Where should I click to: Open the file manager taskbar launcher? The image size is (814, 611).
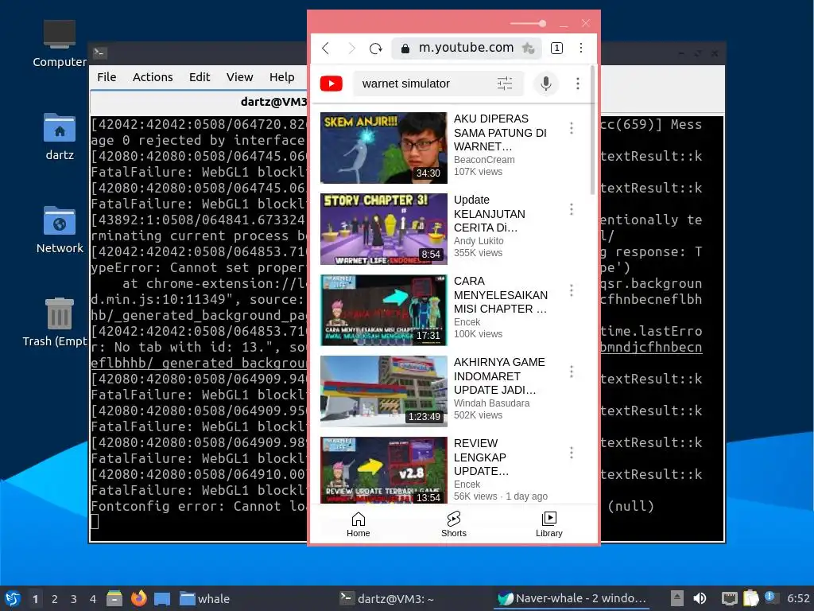coord(114,598)
